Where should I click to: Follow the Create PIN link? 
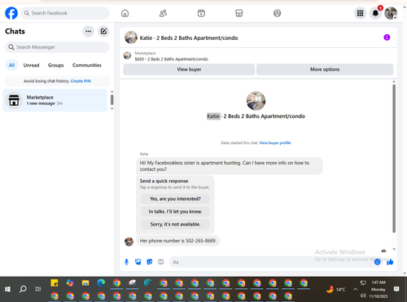[81, 81]
